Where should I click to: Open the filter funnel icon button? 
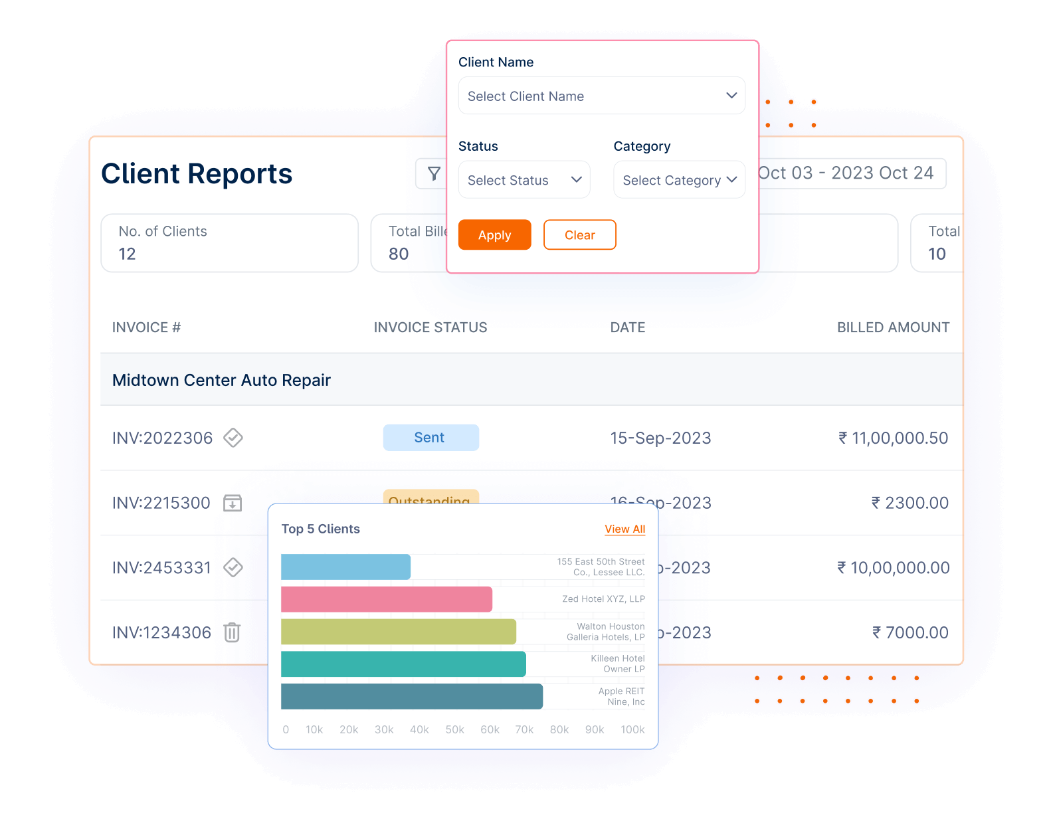433,173
